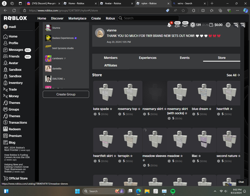Open Marketplace in the top navigation
The width and height of the screenshot is (250, 196).
(77, 18)
